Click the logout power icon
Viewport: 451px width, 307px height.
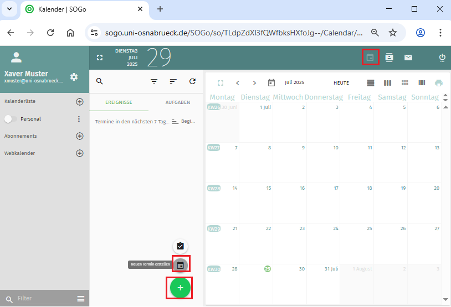click(442, 58)
